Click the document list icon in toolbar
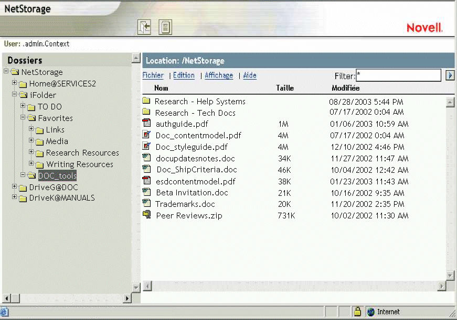This screenshot has width=457, height=320. (165, 27)
